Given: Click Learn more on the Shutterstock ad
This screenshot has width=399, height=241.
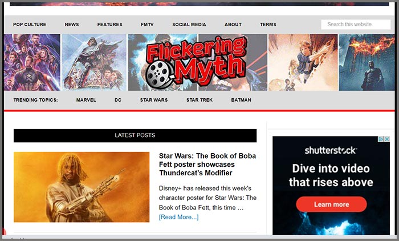Looking at the screenshot, I should point(331,204).
